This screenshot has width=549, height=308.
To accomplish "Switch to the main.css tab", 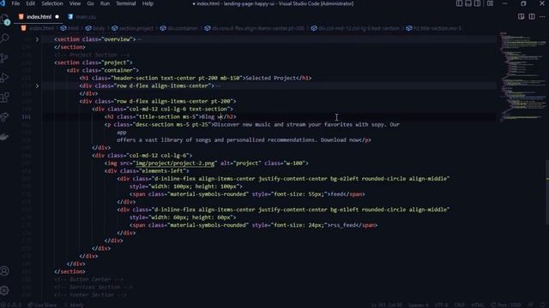I will (82, 17).
